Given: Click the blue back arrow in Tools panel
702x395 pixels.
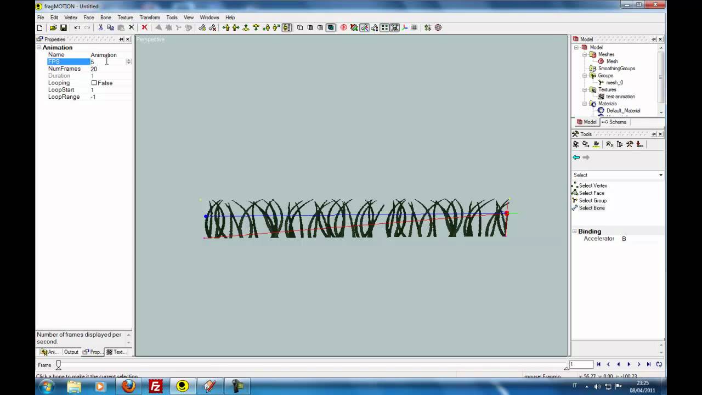Looking at the screenshot, I should point(576,157).
